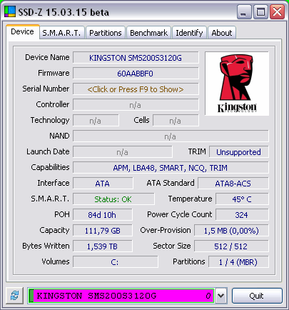The height and width of the screenshot is (310, 289).
Task: Open the drive selection dropdown arrow
Action: (x=221, y=296)
